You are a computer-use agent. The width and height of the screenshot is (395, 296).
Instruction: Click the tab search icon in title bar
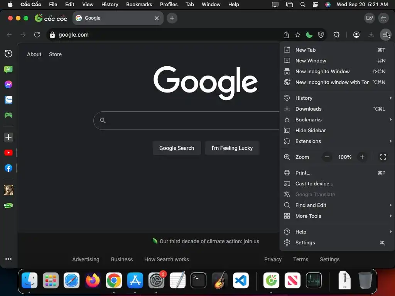369,18
